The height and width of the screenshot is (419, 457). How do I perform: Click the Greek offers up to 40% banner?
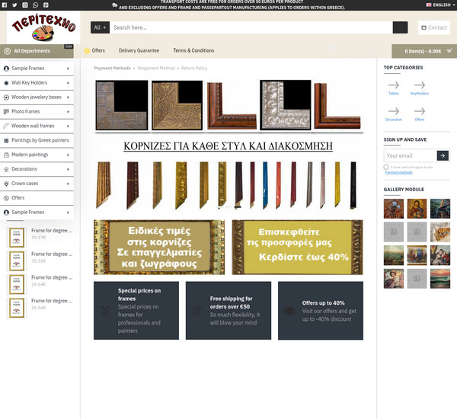[297, 248]
